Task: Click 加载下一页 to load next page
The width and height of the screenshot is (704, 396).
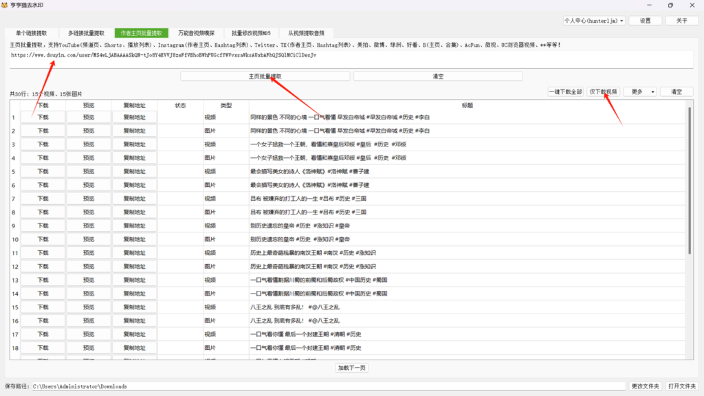Action: tap(352, 368)
